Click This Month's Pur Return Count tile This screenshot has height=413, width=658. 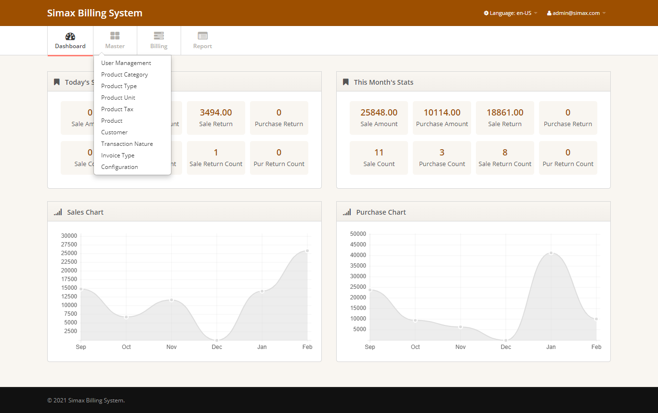tap(568, 158)
